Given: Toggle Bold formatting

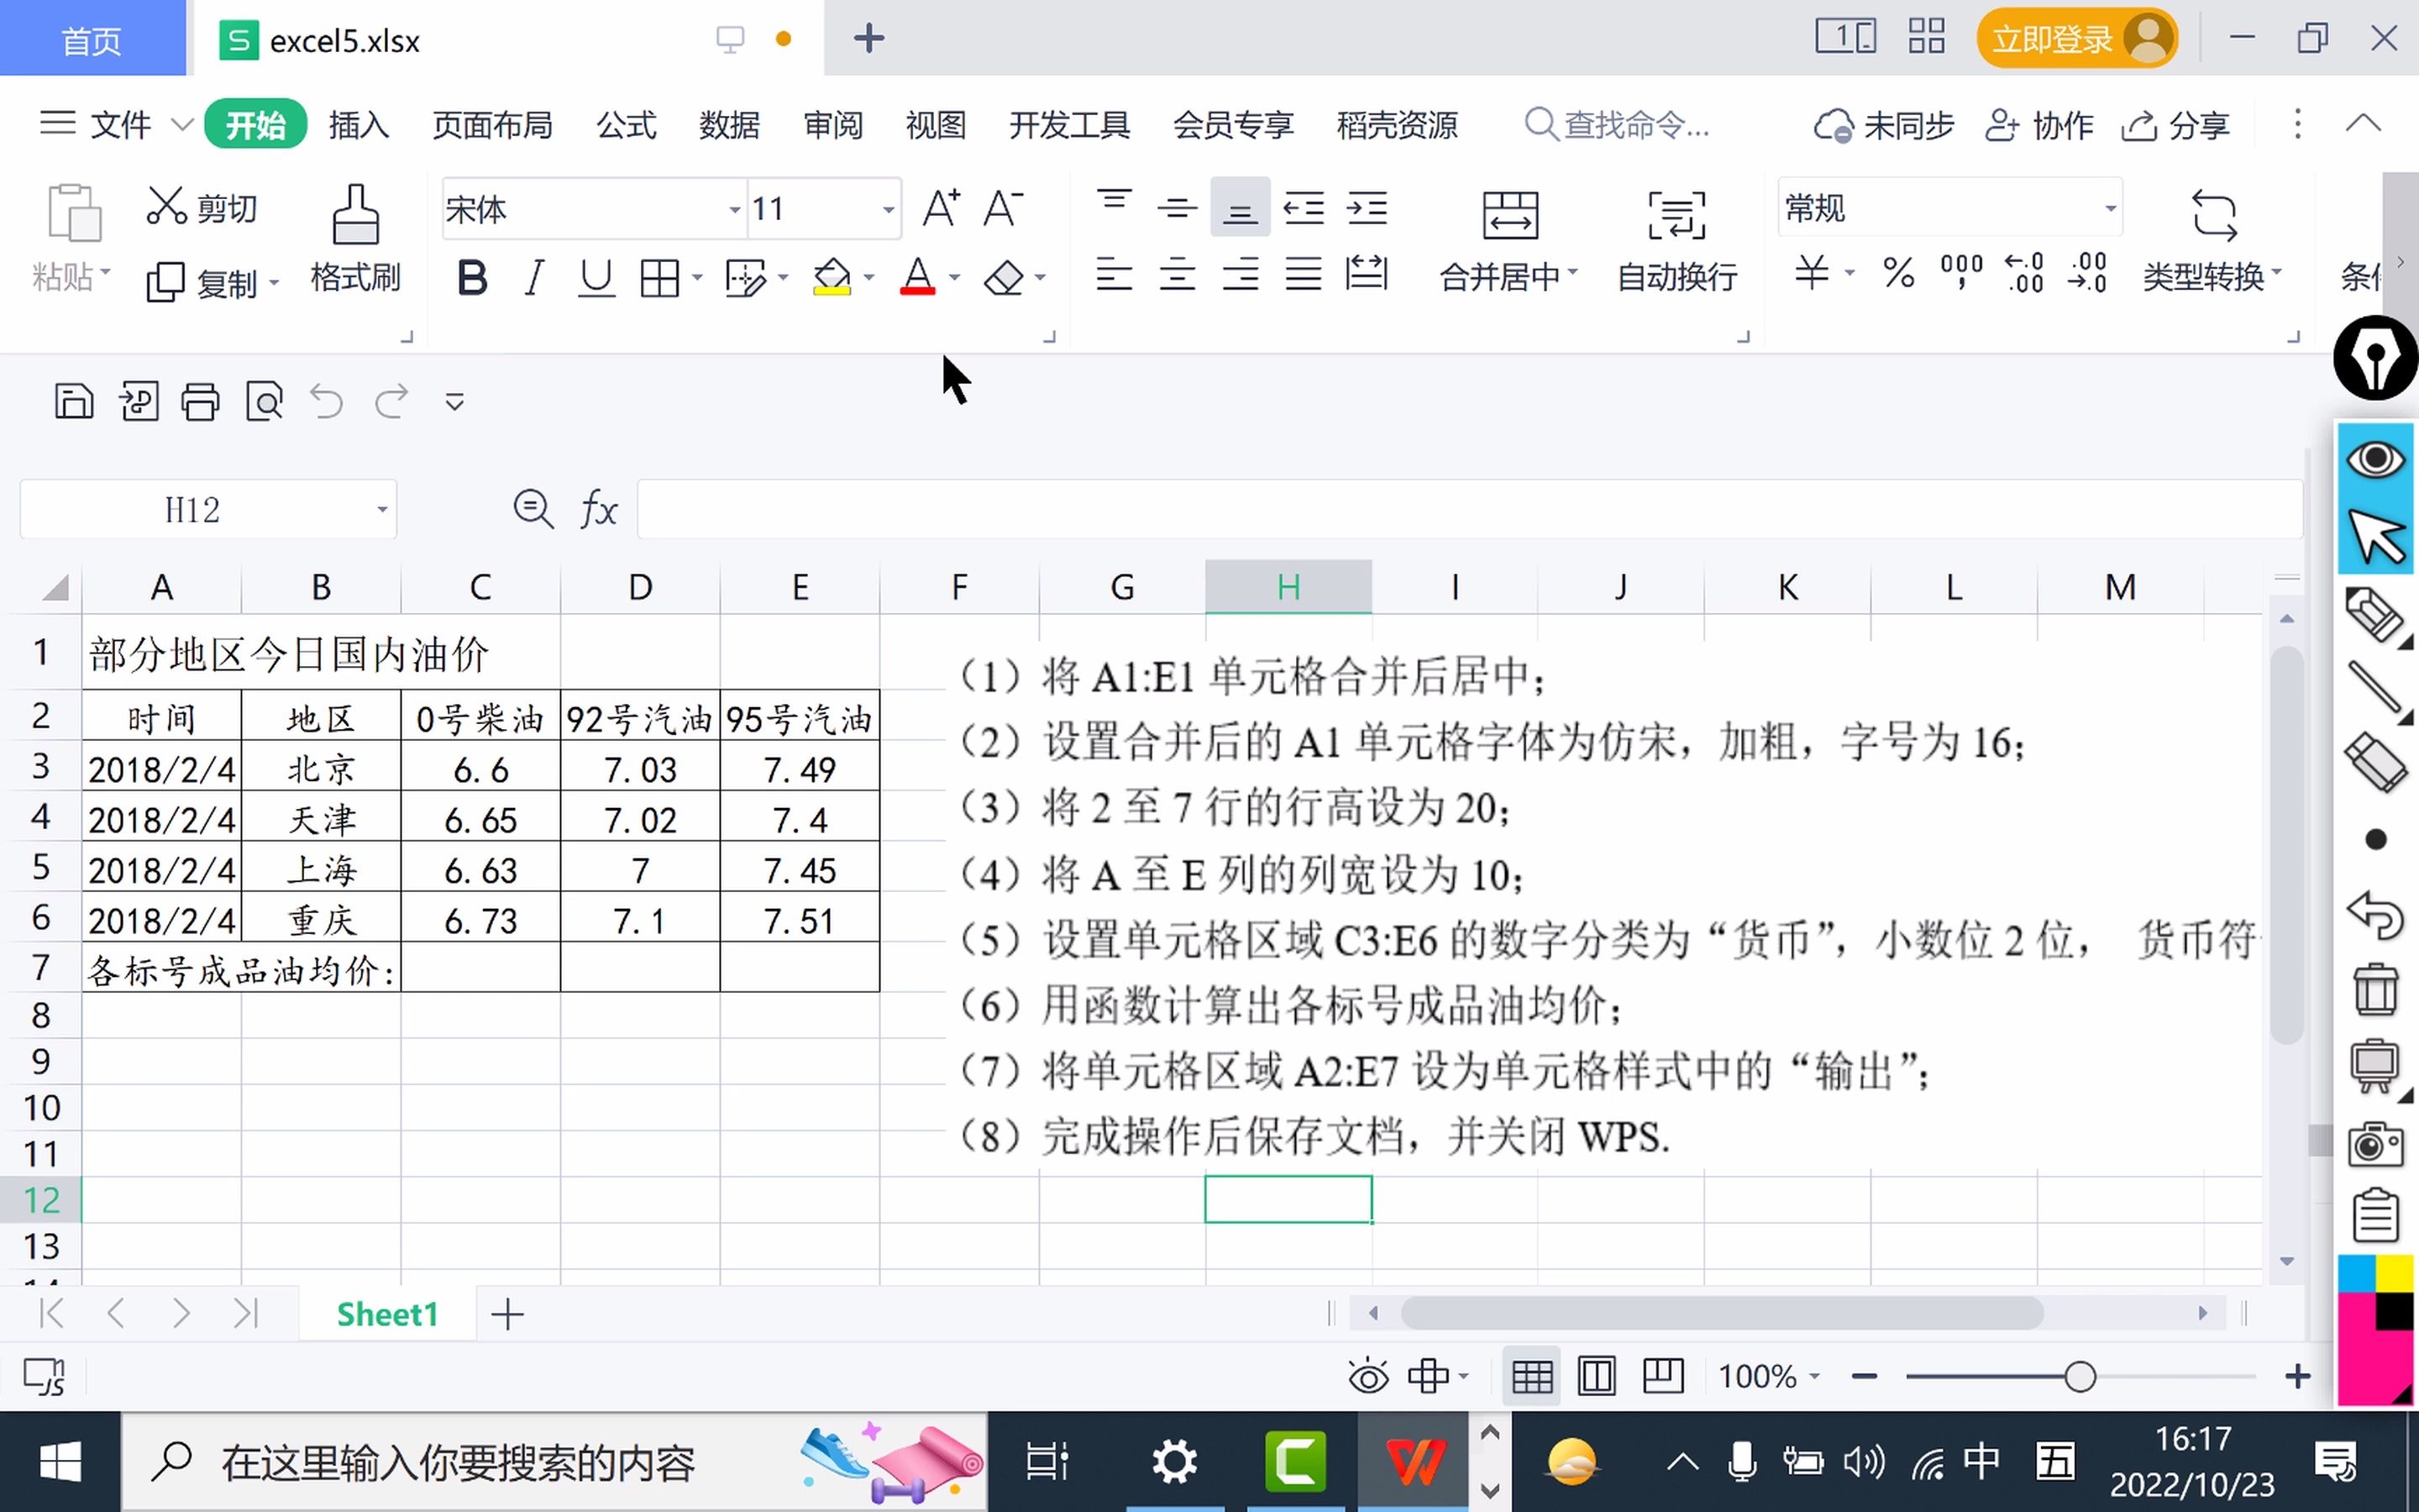Looking at the screenshot, I should [x=472, y=278].
